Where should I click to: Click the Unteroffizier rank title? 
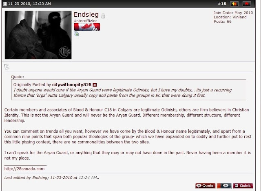coord(85,21)
